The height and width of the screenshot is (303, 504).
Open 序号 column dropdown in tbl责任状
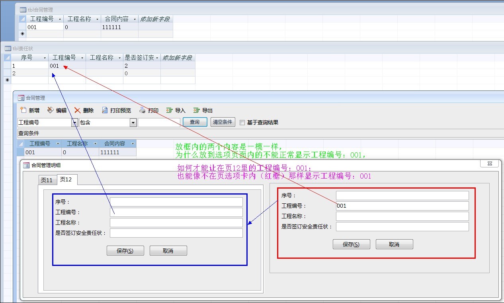pos(45,58)
